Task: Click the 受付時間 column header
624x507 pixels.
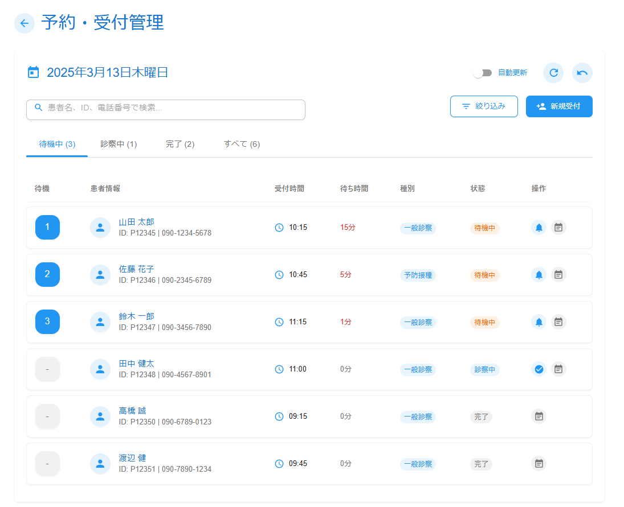Action: 289,189
